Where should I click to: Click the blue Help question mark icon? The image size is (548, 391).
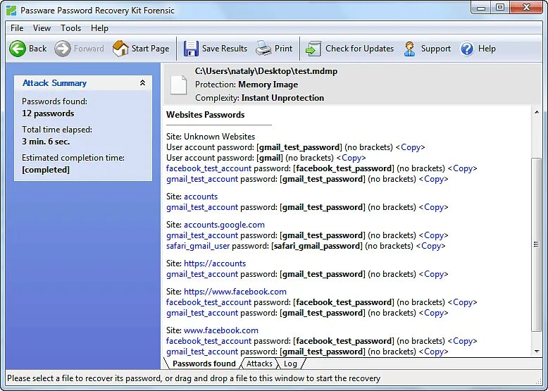click(467, 49)
